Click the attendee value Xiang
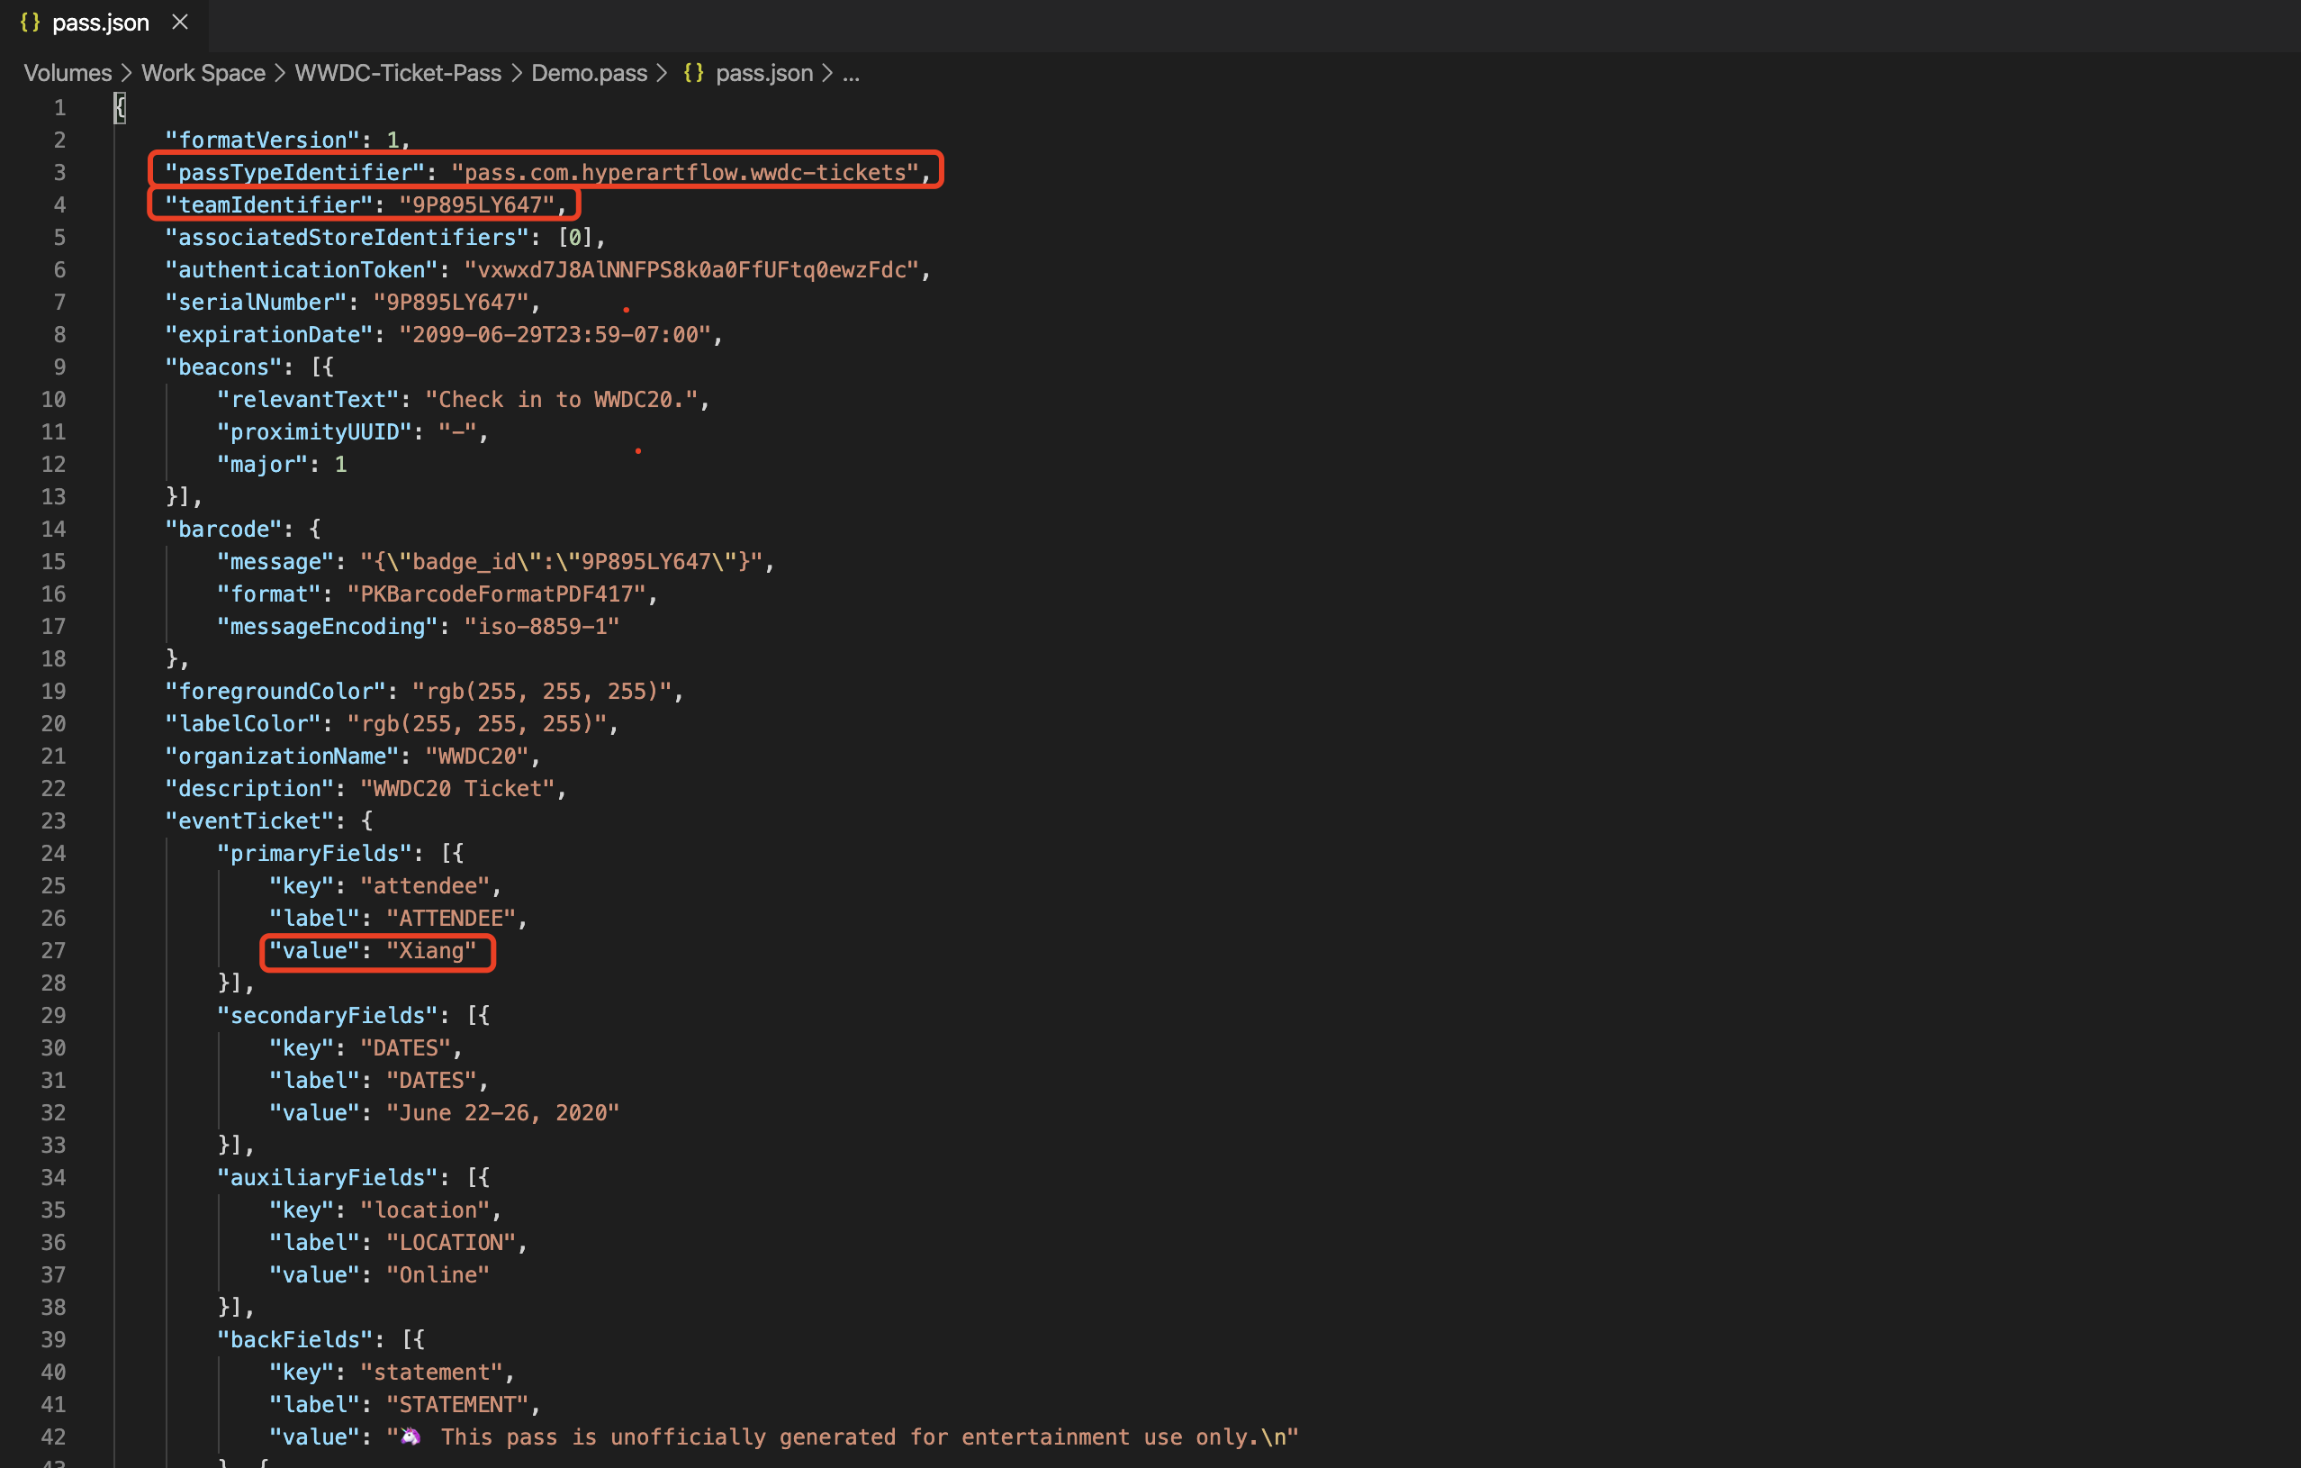The width and height of the screenshot is (2301, 1468). coord(431,951)
